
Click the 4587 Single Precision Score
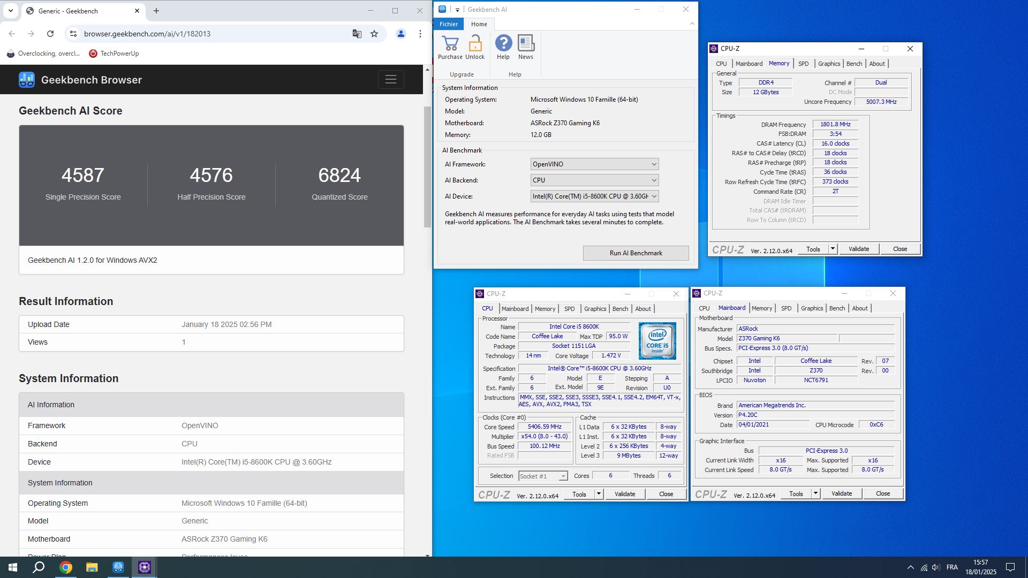83,175
